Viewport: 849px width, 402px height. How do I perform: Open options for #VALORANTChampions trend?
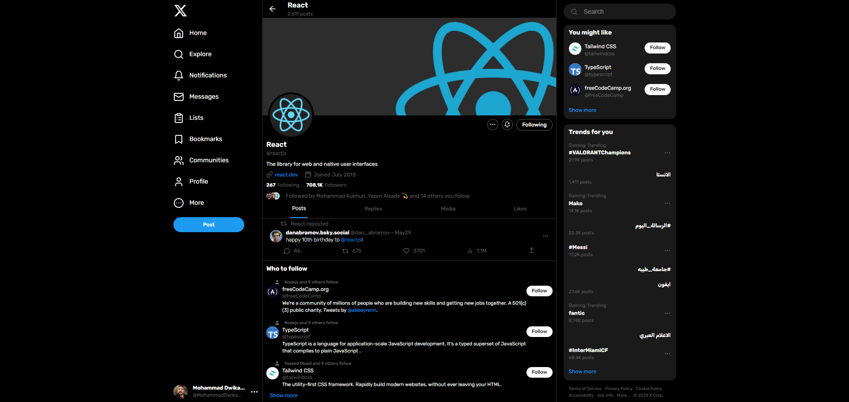tap(667, 153)
